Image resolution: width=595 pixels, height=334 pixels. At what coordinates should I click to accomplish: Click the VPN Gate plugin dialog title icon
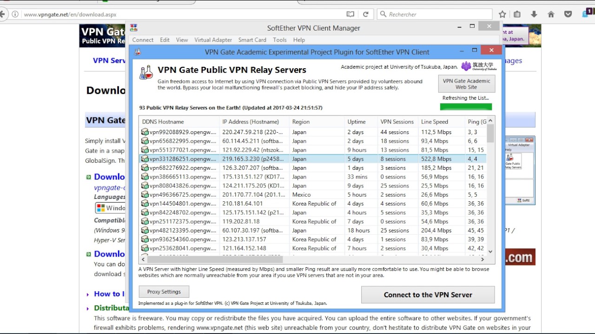[138, 52]
